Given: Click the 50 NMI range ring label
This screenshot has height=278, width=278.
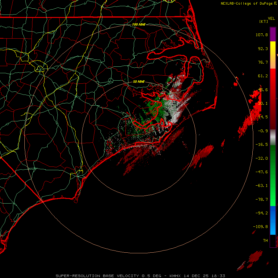Looking at the screenshot, I should [x=139, y=82].
